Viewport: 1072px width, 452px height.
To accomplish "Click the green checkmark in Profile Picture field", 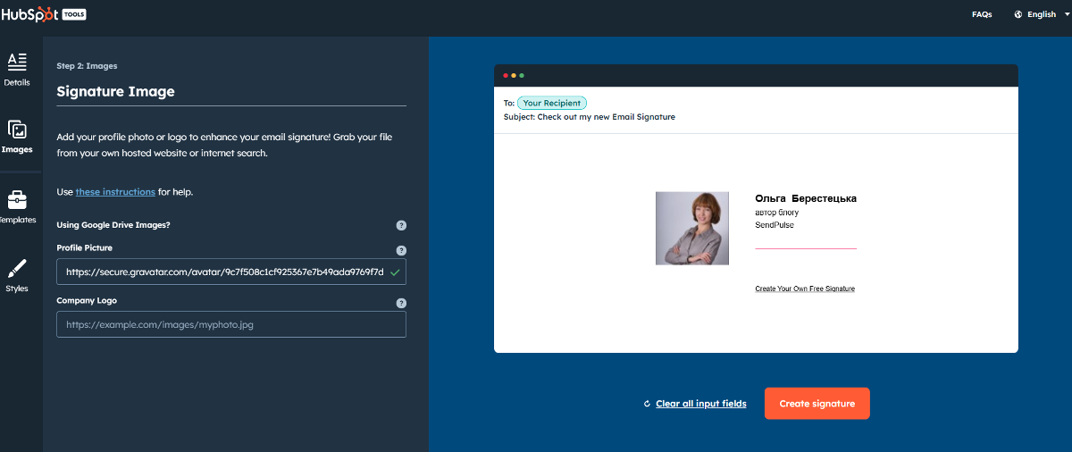I will point(395,272).
